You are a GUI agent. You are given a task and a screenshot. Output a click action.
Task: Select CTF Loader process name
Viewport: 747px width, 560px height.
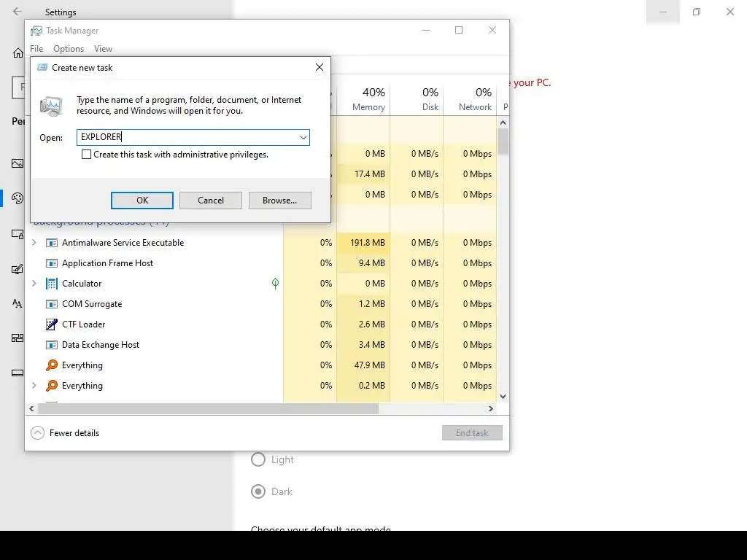[x=83, y=324]
